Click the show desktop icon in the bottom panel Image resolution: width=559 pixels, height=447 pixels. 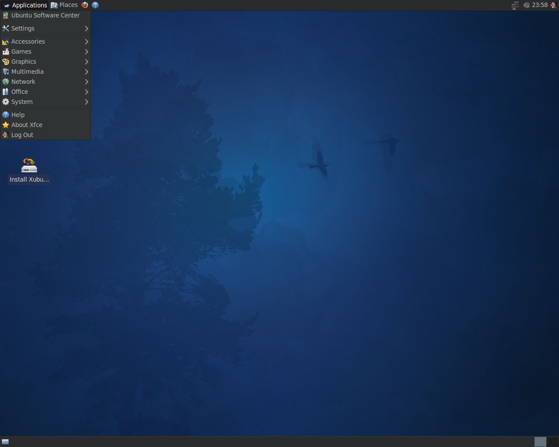tap(5, 442)
